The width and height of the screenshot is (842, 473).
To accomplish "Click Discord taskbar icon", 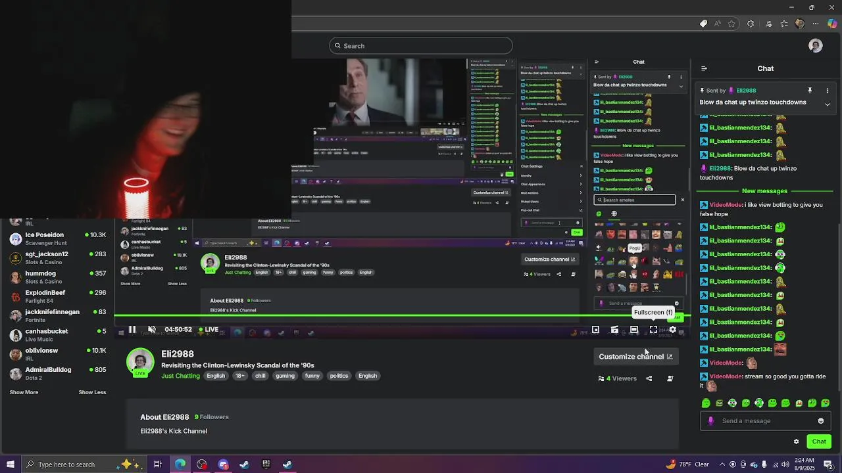I will click(223, 464).
